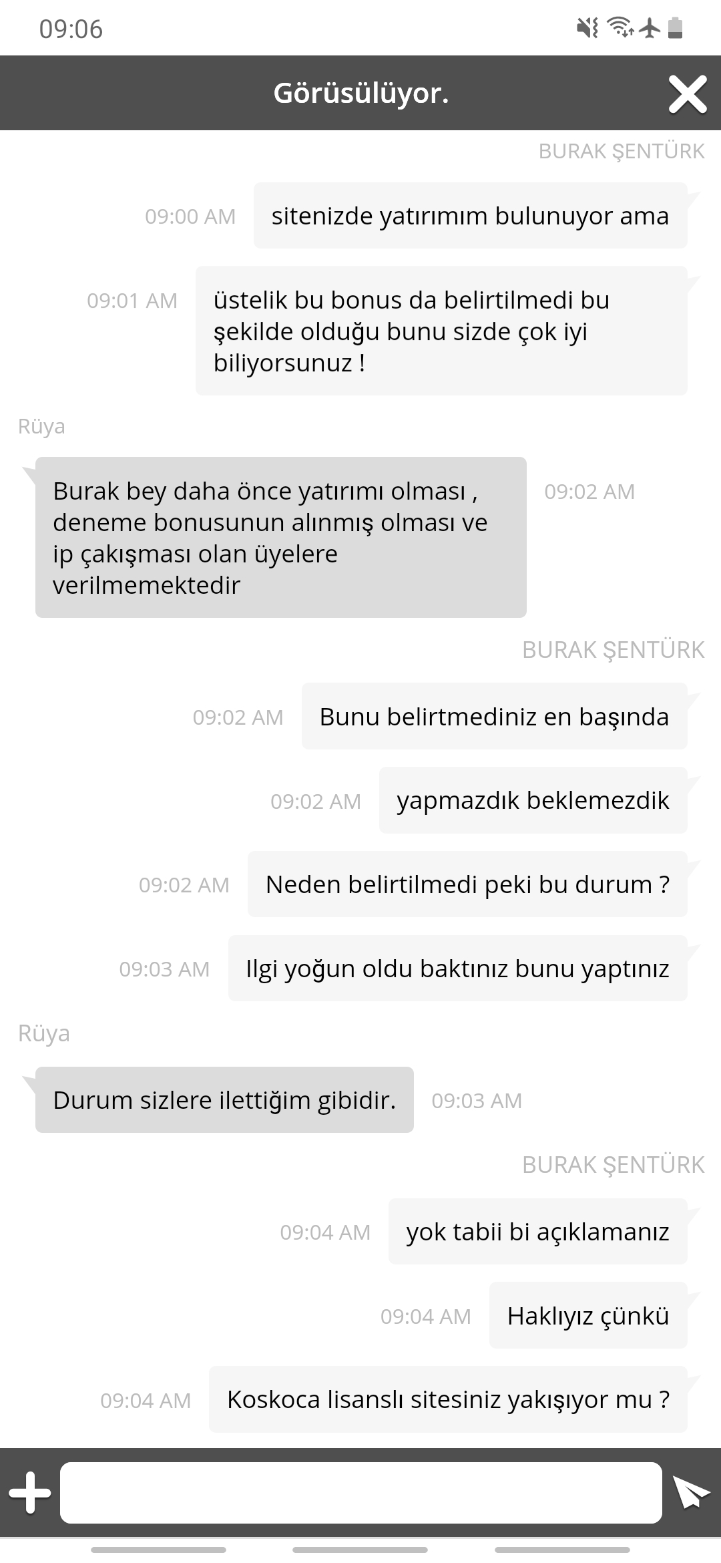Tap message 'Koskoca lisanslı sitesiniz yakışıyor mu ?'
The height and width of the screenshot is (1563, 721).
point(448,1399)
